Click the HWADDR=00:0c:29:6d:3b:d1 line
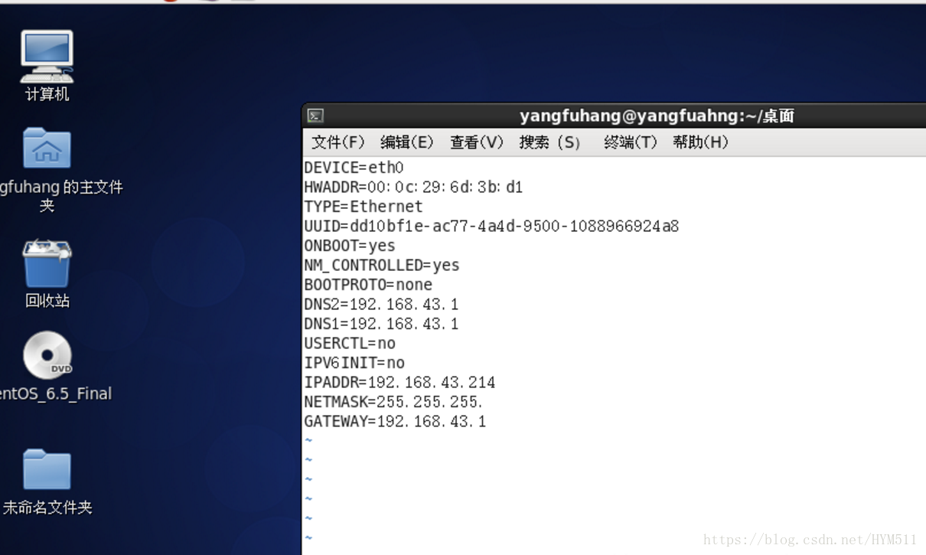This screenshot has width=926, height=555. click(413, 187)
